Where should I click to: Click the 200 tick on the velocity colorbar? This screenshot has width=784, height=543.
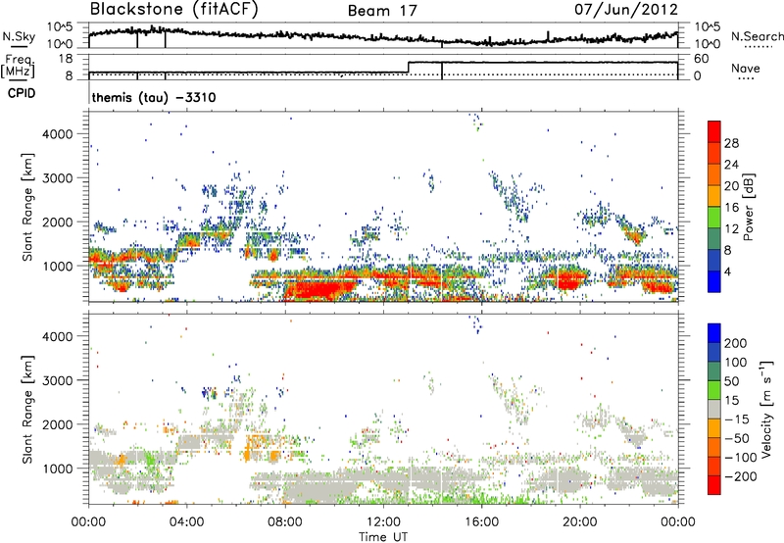[x=736, y=343]
